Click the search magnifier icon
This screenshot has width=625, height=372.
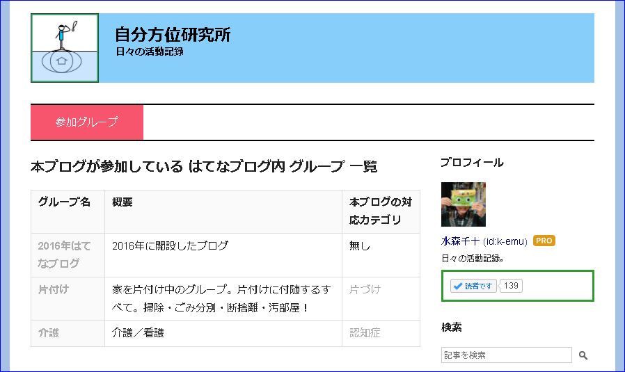click(583, 355)
